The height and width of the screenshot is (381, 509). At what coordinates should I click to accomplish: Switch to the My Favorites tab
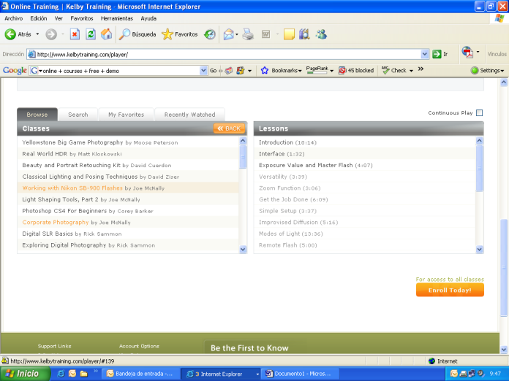[127, 115]
